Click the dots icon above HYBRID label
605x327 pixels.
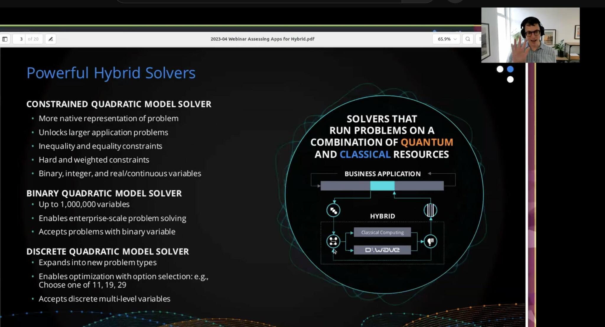pyautogui.click(x=333, y=210)
